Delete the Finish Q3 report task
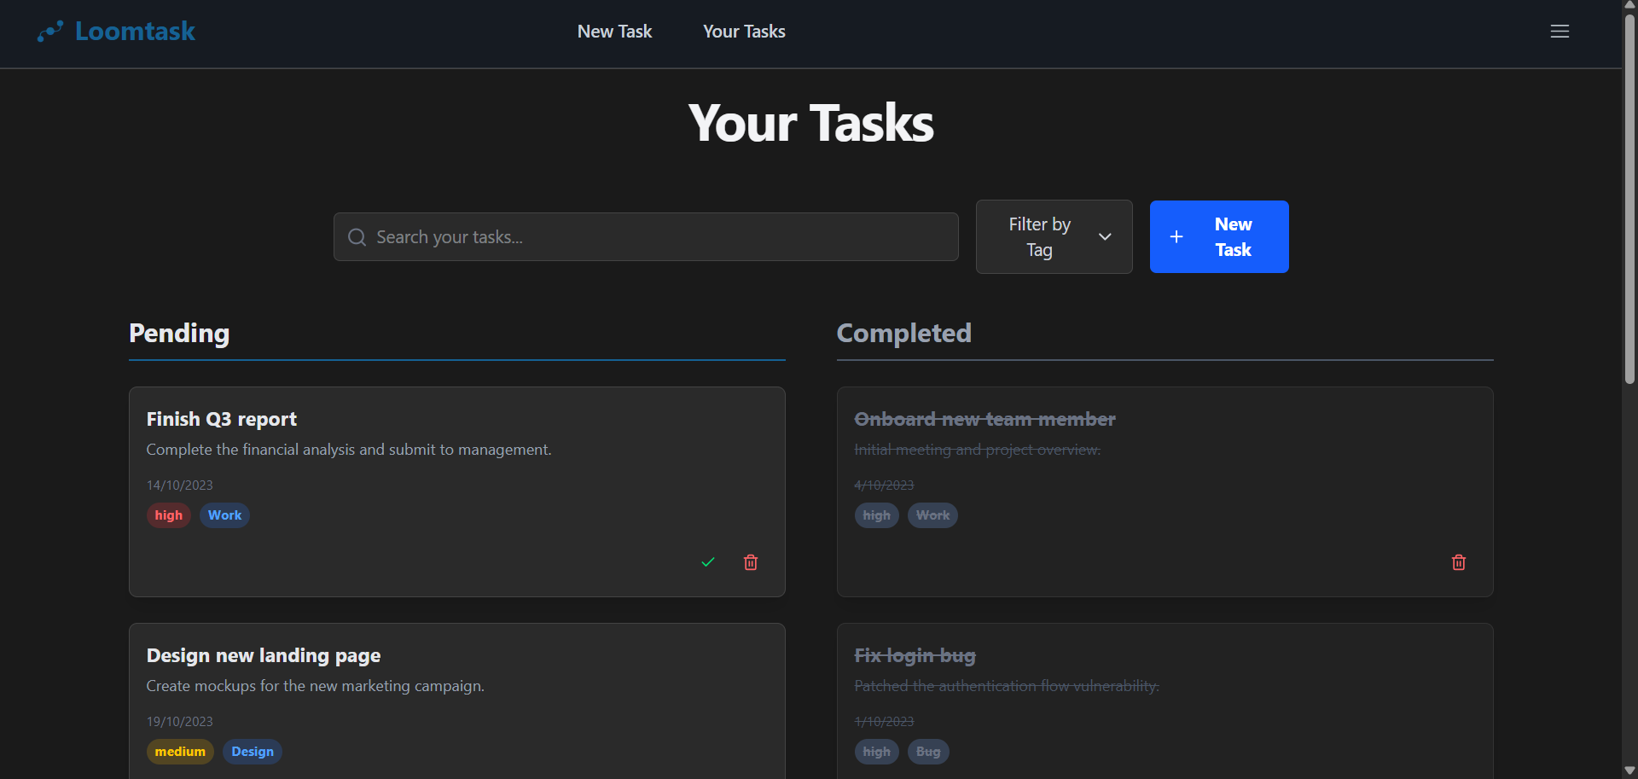 pos(751,562)
